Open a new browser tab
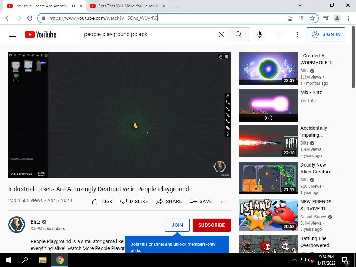This screenshot has width=356, height=267. click(177, 6)
